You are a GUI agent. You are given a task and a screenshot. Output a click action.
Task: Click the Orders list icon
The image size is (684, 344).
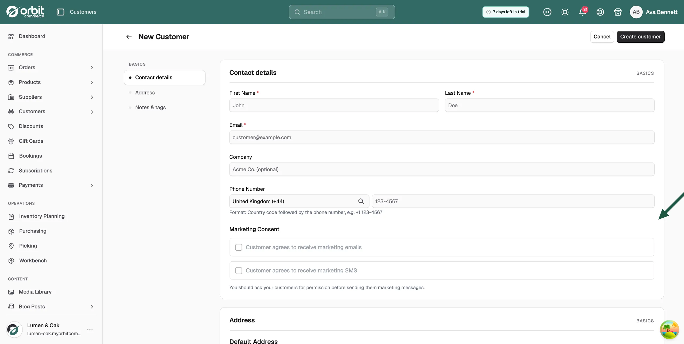point(11,68)
